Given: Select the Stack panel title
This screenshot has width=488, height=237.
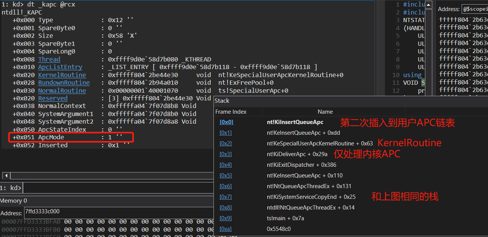Looking at the screenshot, I should (222, 101).
